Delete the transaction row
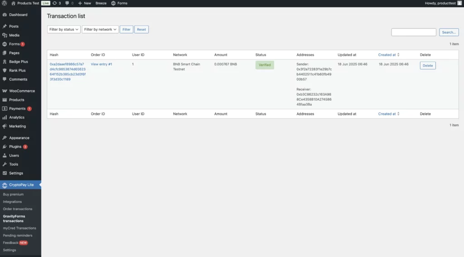 click(x=427, y=66)
